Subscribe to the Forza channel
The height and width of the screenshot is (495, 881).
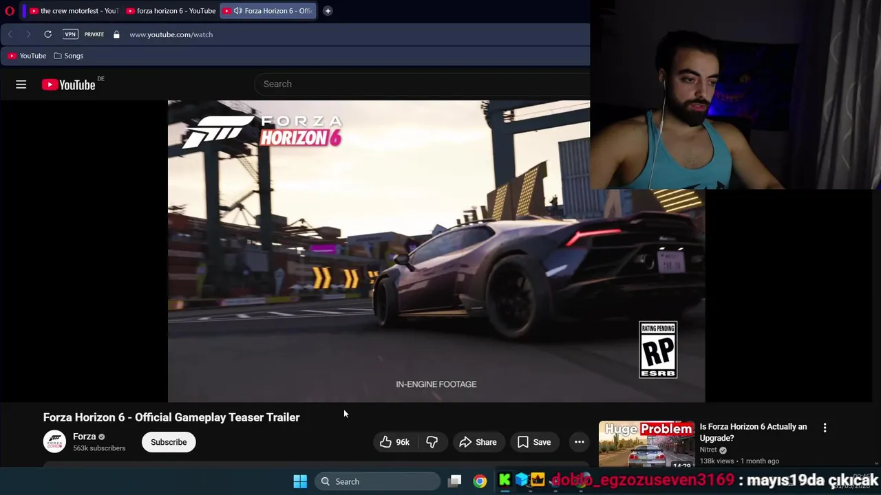(169, 442)
